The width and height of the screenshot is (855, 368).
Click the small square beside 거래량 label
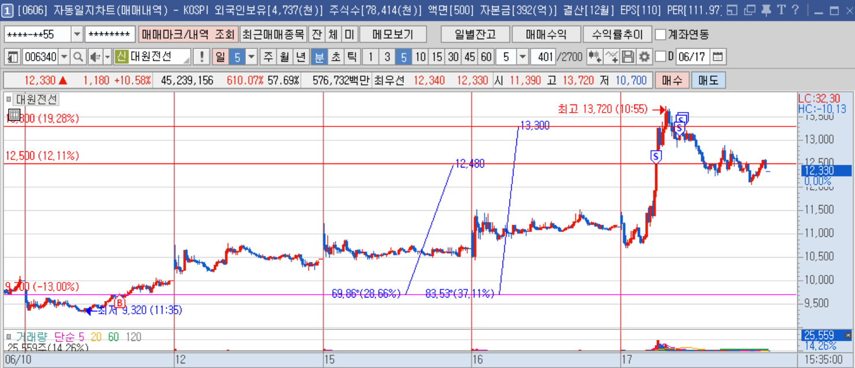9,336
